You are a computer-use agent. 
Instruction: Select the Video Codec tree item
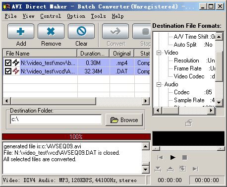click(x=194, y=76)
